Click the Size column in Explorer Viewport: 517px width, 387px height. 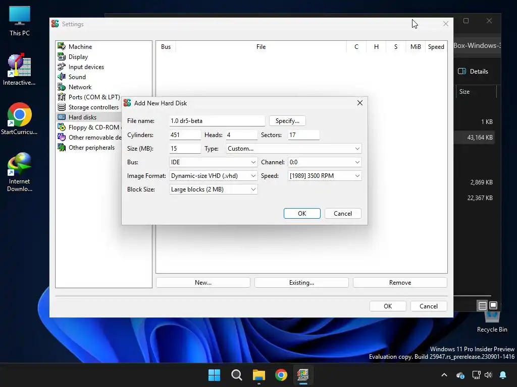pyautogui.click(x=476, y=92)
